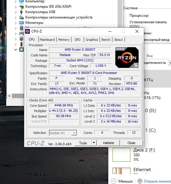This screenshot has height=184, width=171.
Task: Click the mouse device category icon
Action: pos(21,28)
